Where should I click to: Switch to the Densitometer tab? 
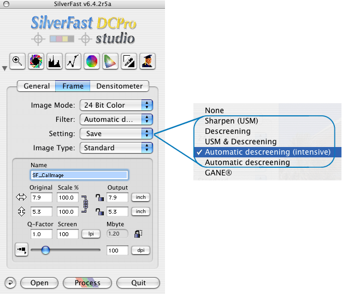coord(119,86)
